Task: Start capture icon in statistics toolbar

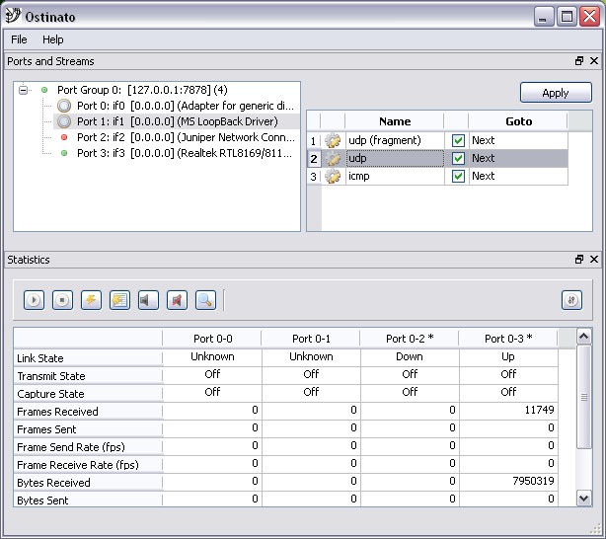Action: [148, 300]
